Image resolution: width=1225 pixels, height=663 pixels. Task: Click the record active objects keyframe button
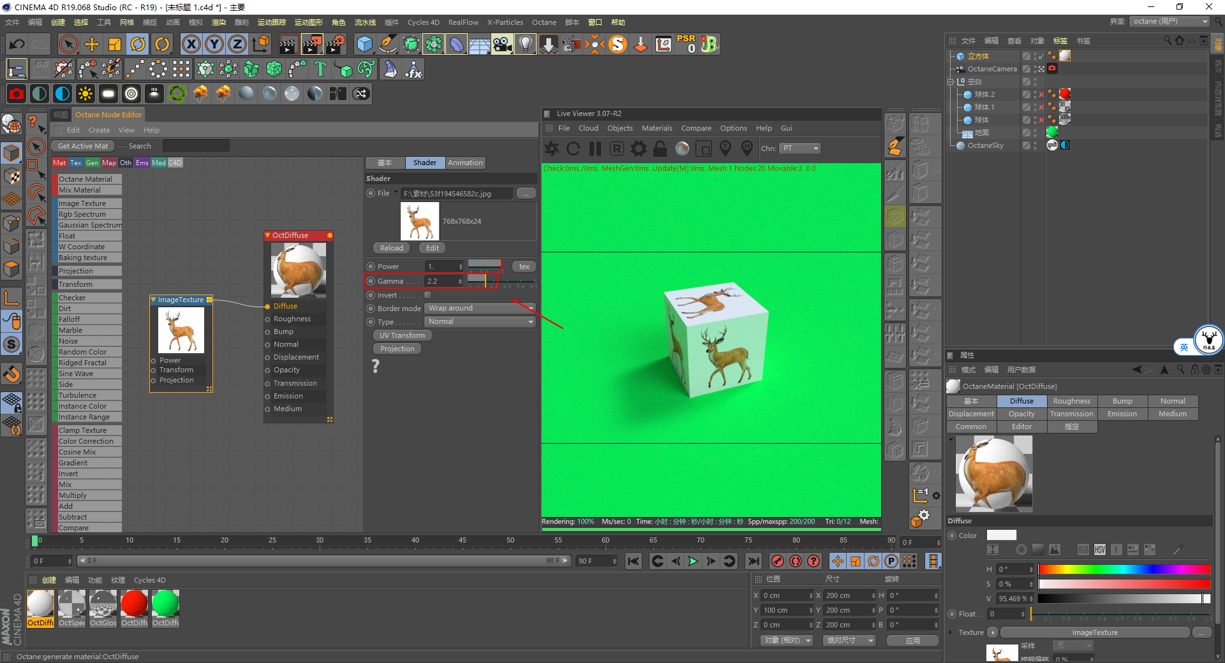(778, 561)
